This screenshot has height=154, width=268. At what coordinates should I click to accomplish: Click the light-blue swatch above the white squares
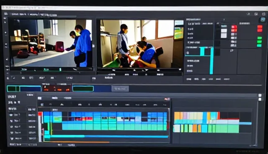point(224,26)
